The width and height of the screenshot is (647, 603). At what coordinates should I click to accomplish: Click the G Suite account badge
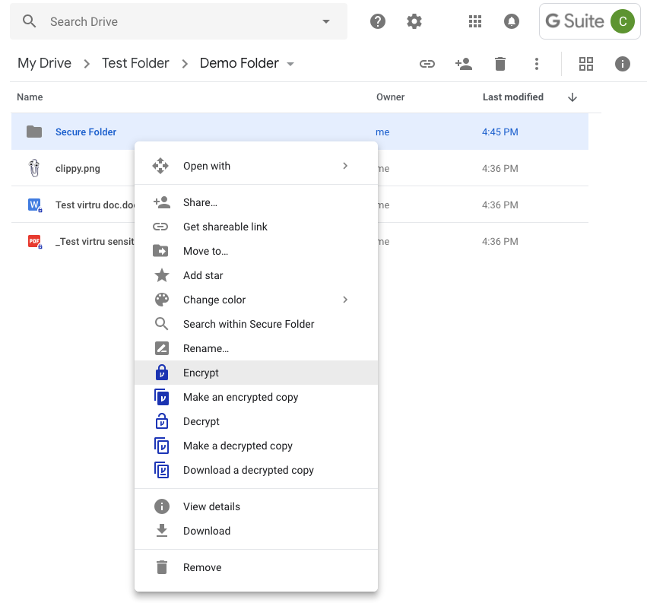pyautogui.click(x=589, y=21)
